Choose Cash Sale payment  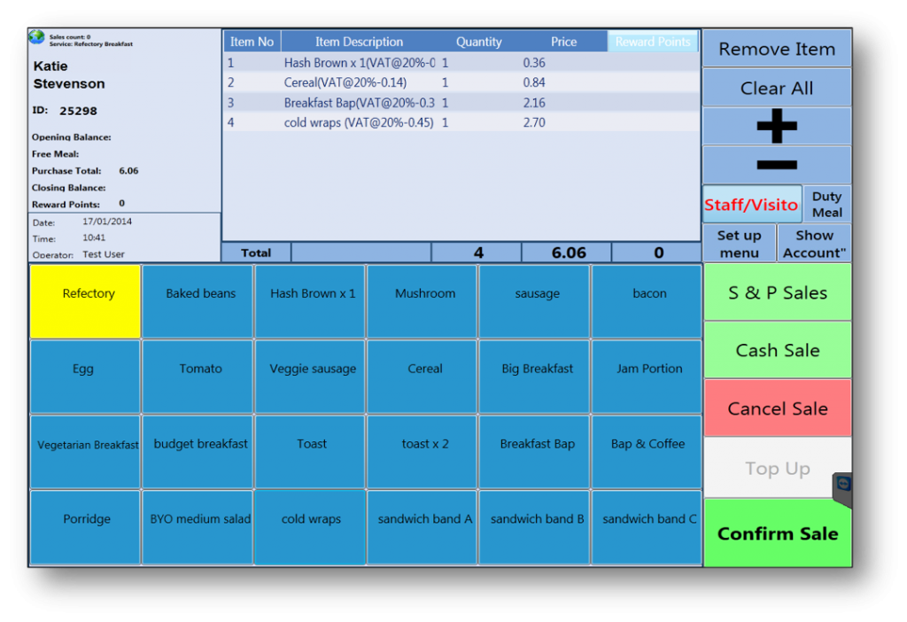point(777,350)
